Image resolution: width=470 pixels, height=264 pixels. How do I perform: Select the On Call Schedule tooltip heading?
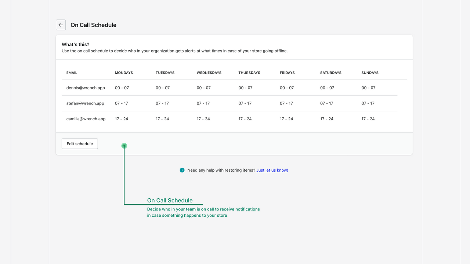pyautogui.click(x=170, y=201)
